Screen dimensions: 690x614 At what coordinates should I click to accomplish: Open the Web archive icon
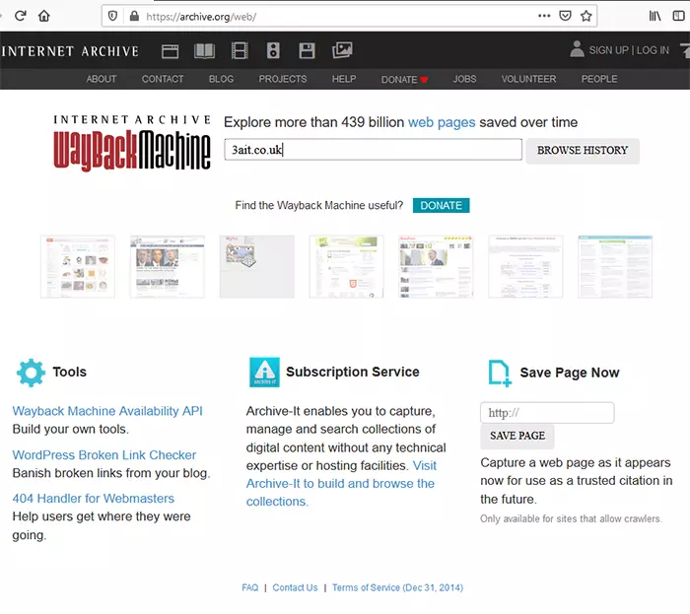click(170, 51)
